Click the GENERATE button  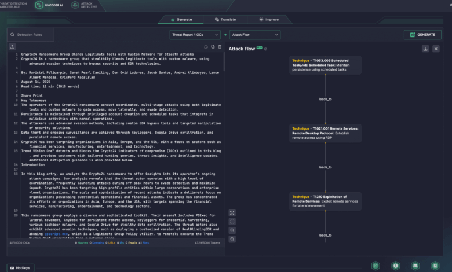point(422,35)
